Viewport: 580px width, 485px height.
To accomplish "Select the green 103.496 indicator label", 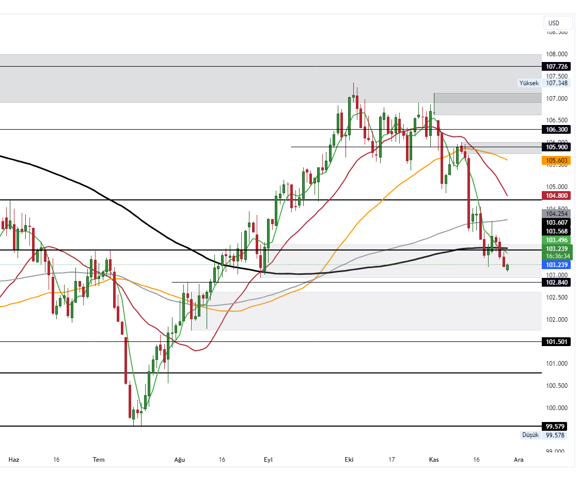I will [x=555, y=240].
